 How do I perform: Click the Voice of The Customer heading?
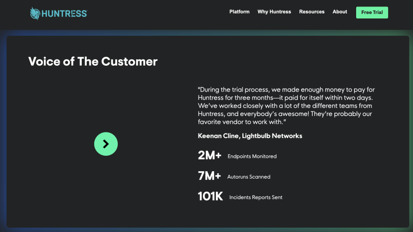coord(93,62)
